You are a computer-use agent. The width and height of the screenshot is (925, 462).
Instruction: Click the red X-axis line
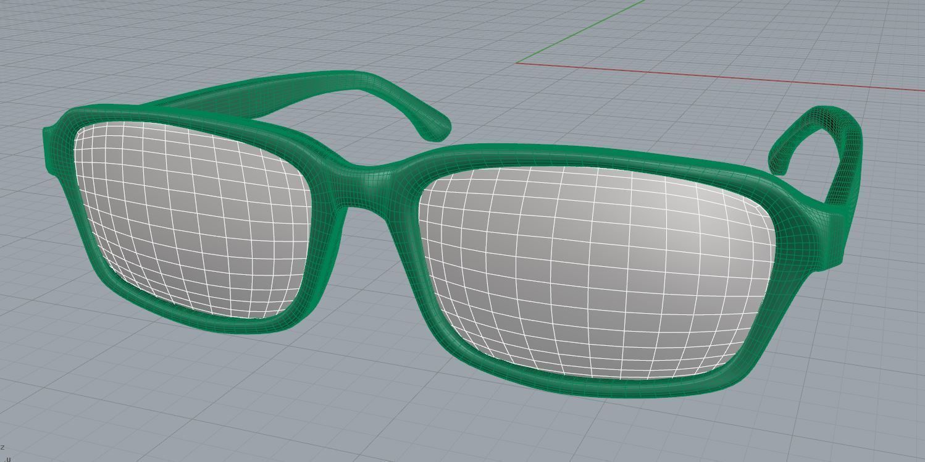click(x=720, y=77)
